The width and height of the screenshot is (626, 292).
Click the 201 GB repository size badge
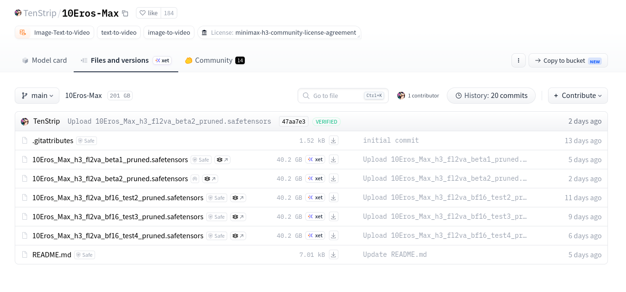click(x=120, y=96)
